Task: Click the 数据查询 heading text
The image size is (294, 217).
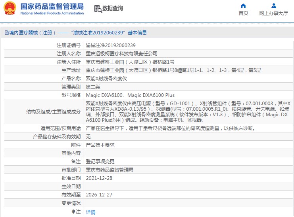Action: pos(112,8)
